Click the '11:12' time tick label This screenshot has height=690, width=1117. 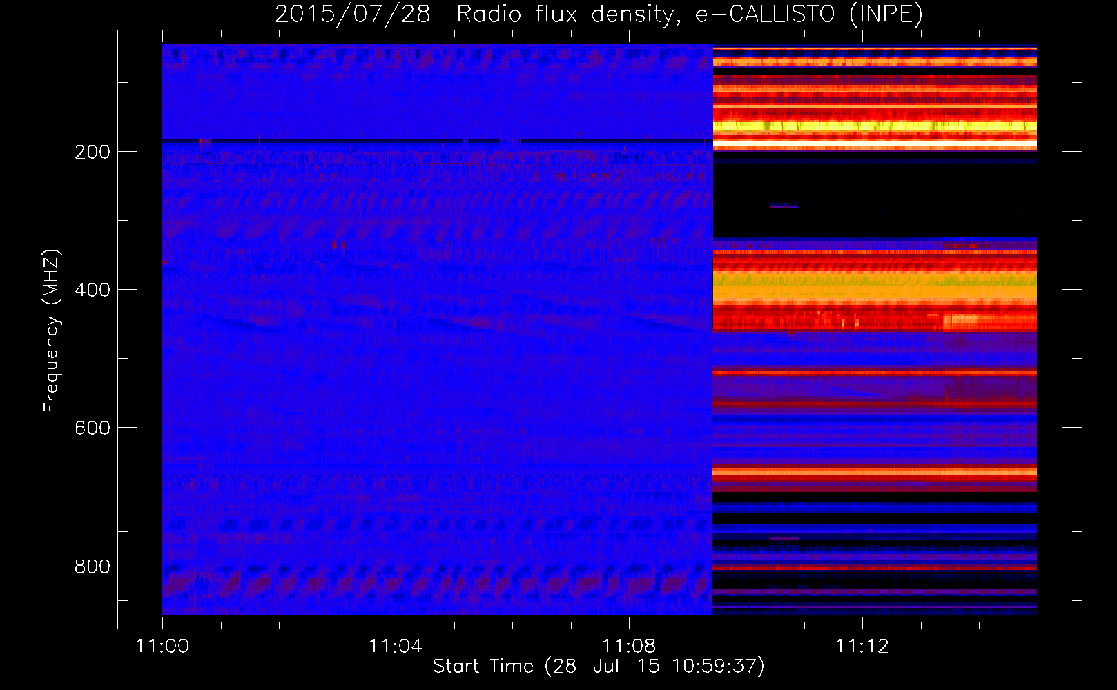(862, 646)
